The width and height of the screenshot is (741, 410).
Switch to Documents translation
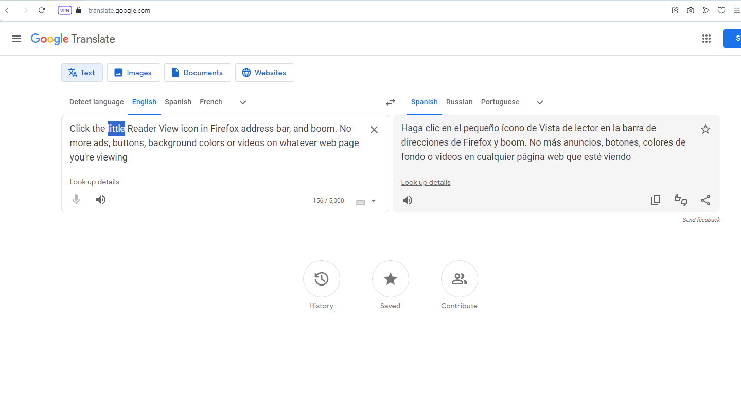[198, 73]
